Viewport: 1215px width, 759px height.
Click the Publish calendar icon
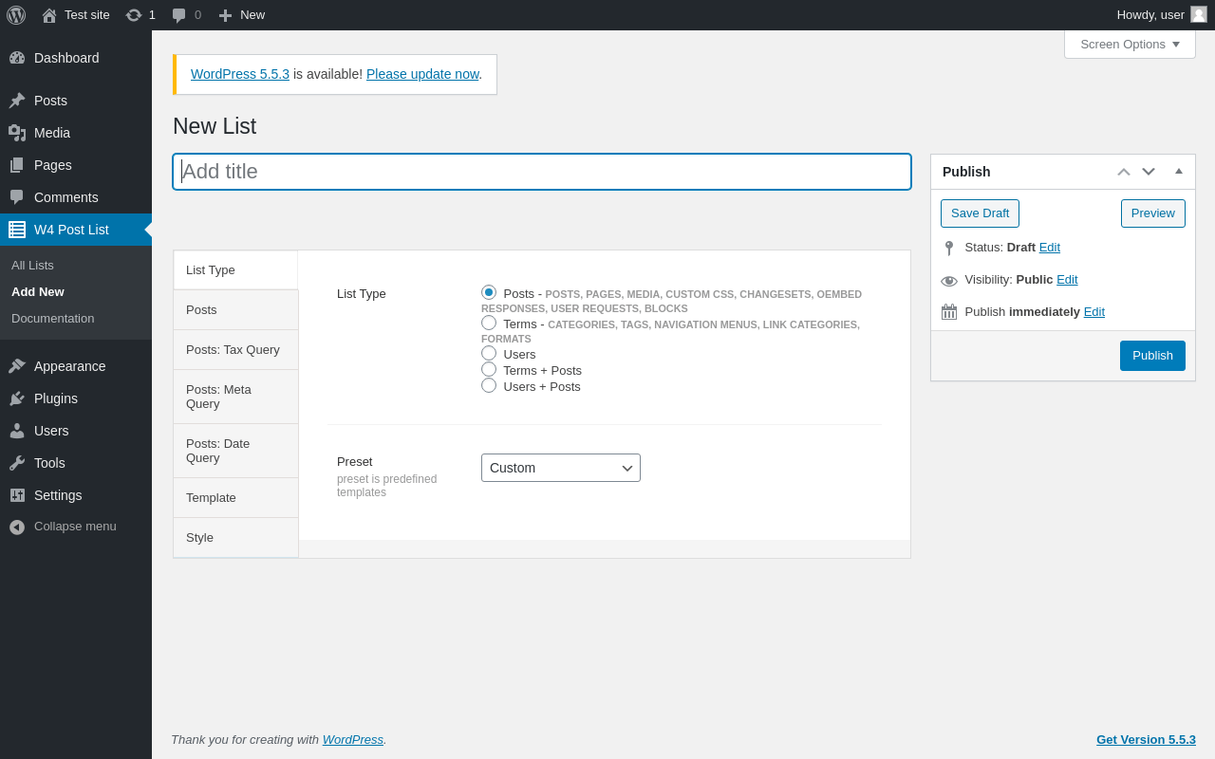(x=949, y=312)
